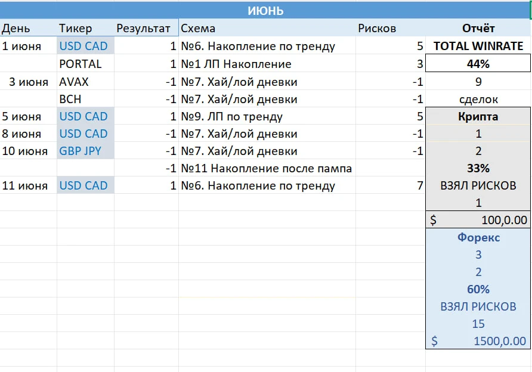Image resolution: width=532 pixels, height=372 pixels.
Task: Select the USD CAD ticker on 1 июня row
Action: coord(85,46)
